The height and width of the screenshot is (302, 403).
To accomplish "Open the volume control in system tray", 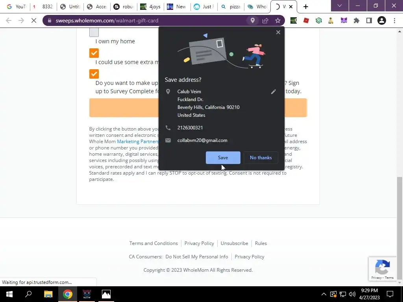I will click(352, 294).
